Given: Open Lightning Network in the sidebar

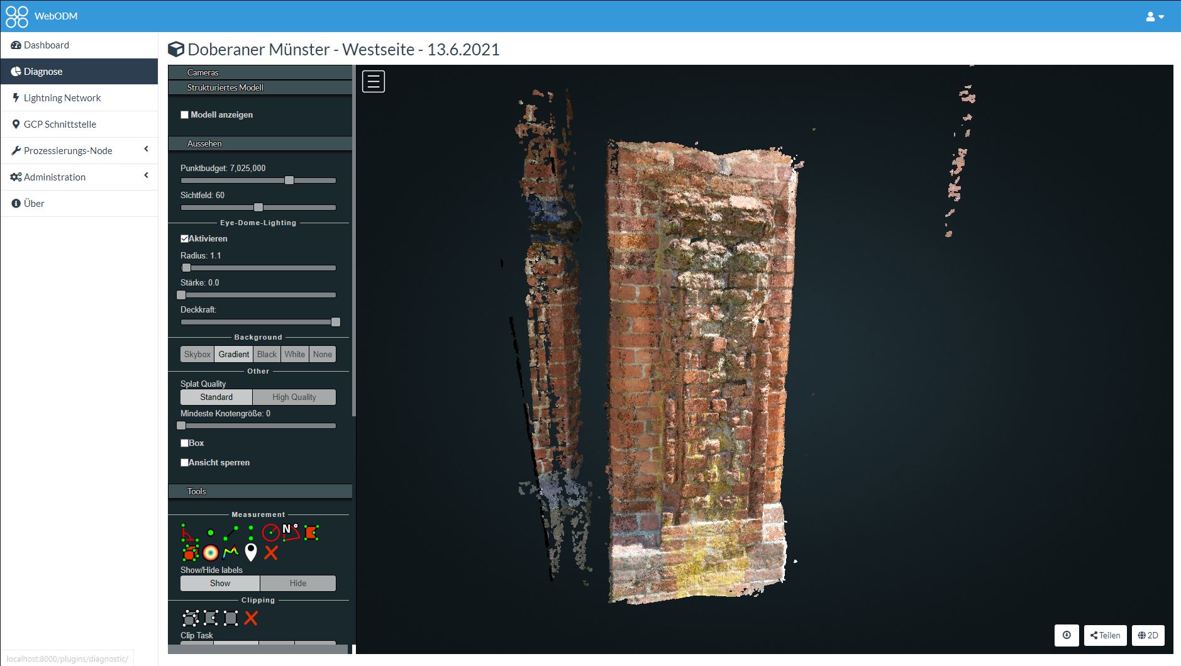Looking at the screenshot, I should [x=62, y=98].
